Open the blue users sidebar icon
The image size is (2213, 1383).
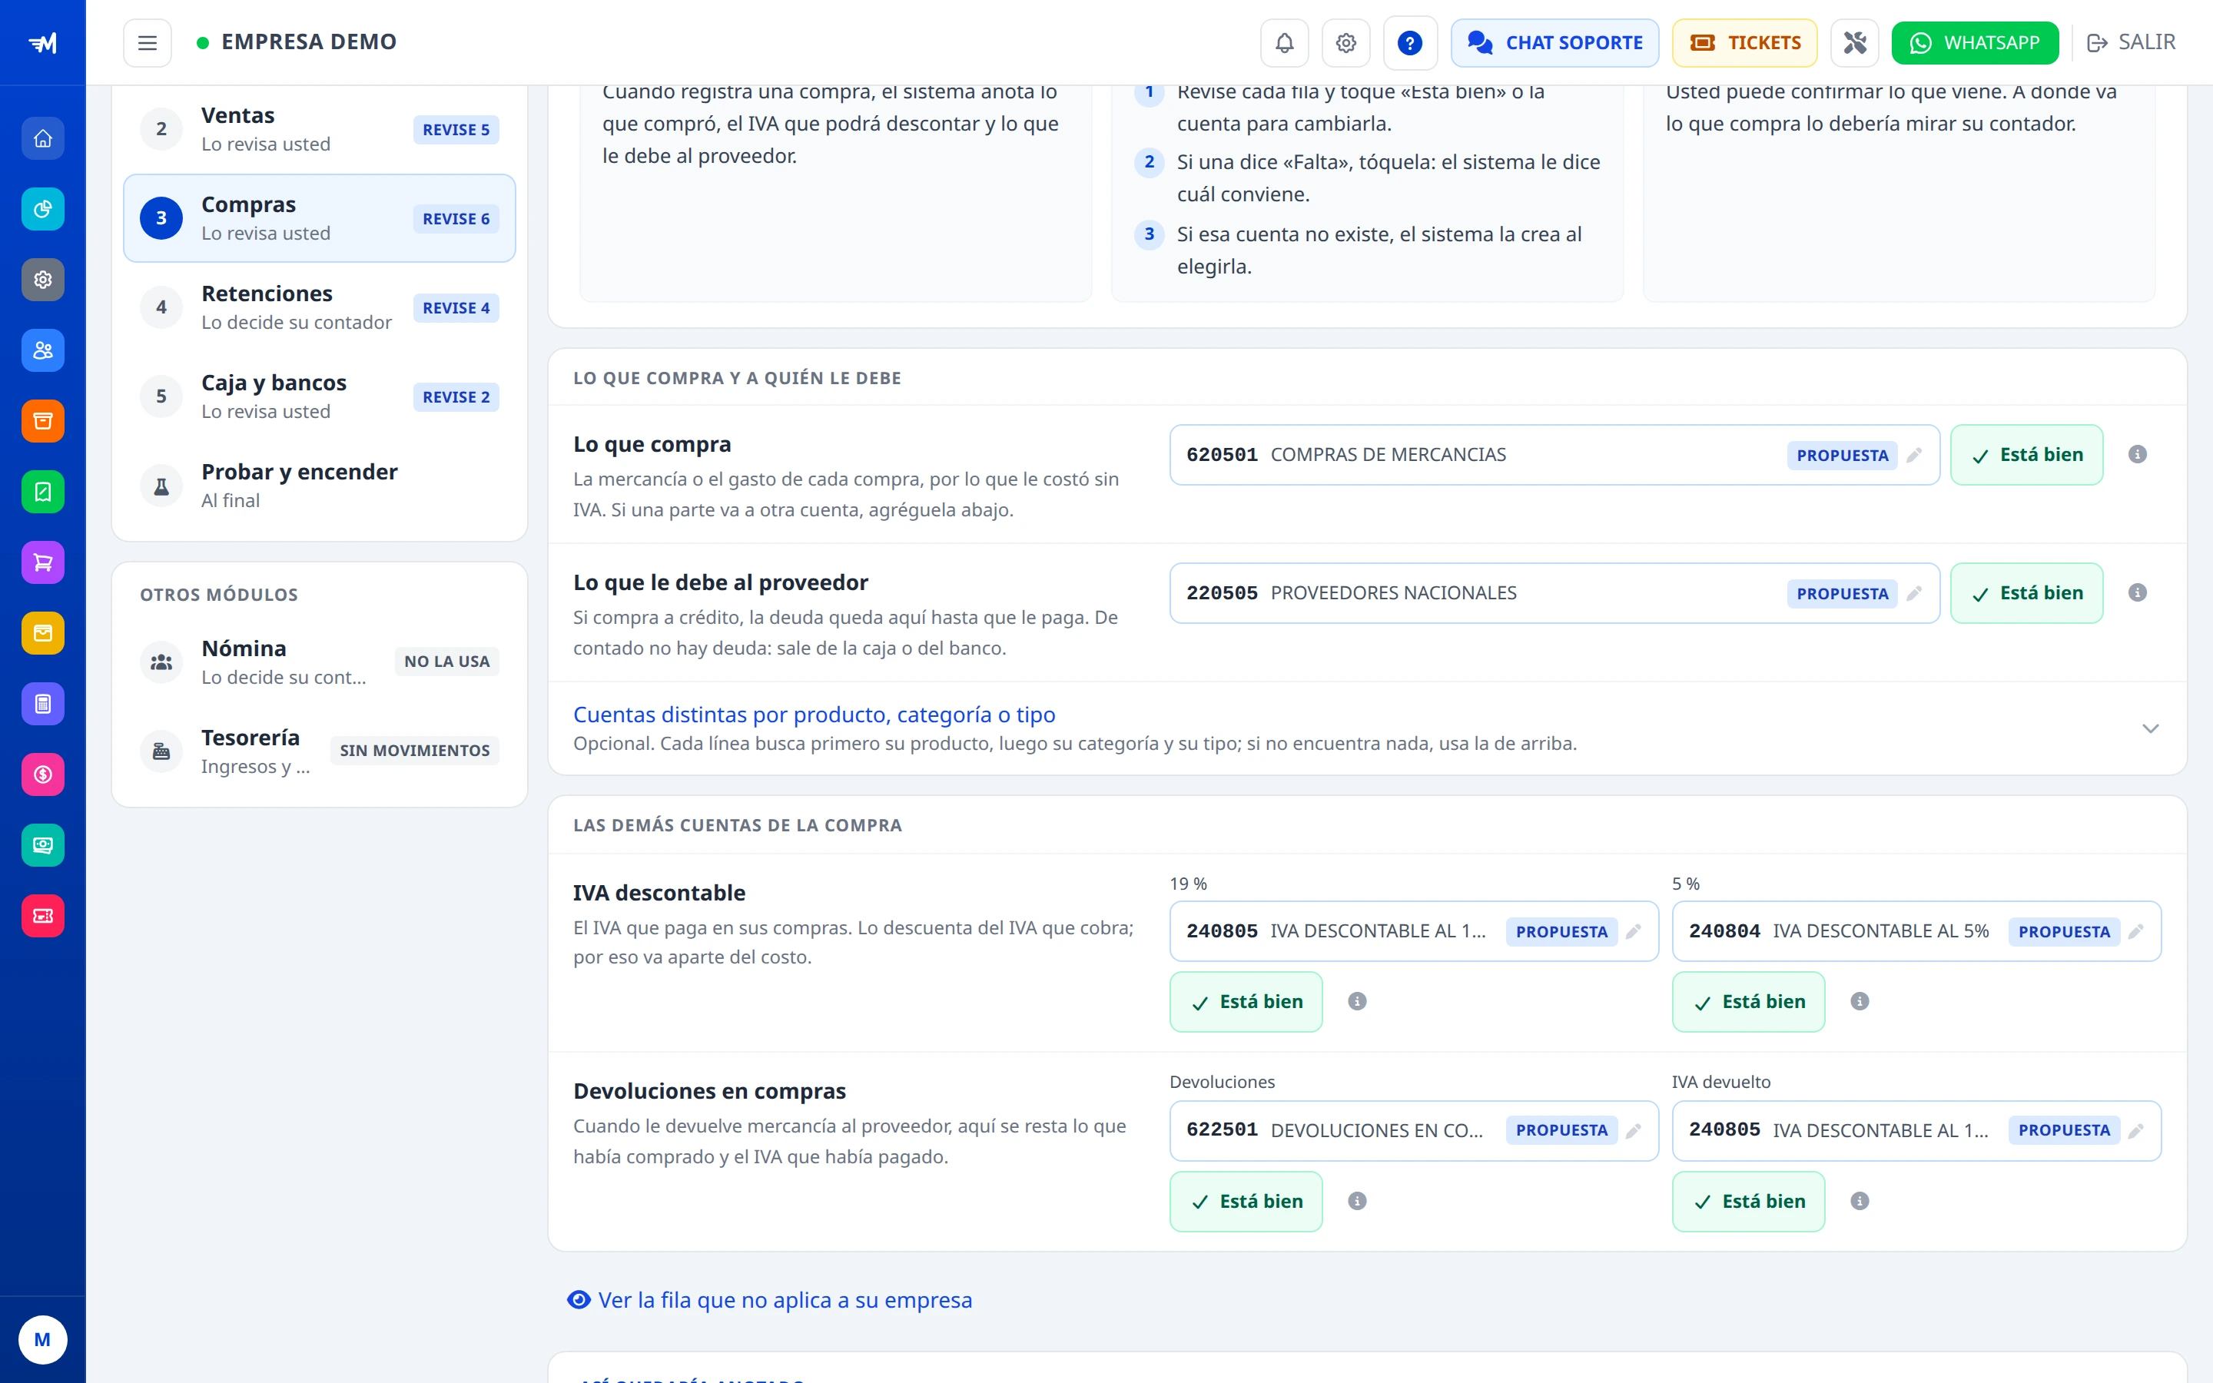click(43, 350)
